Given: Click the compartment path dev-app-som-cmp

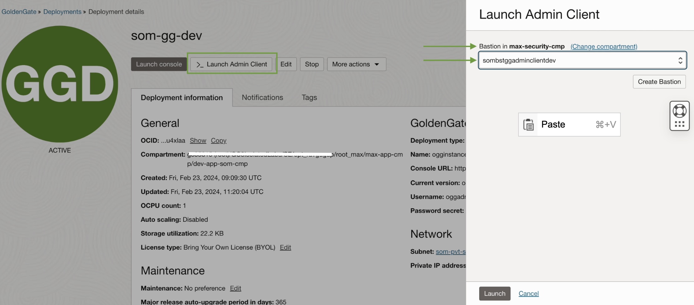Looking at the screenshot, I should click(x=217, y=164).
